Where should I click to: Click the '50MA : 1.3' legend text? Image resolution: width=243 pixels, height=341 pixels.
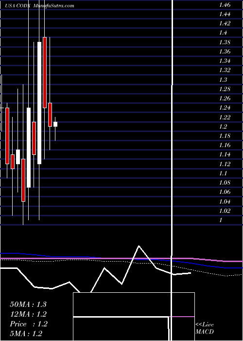[28, 304]
